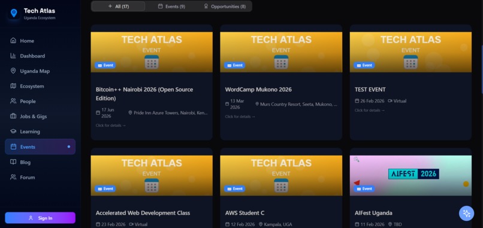483x228 pixels.
Task: Go to Jobs & Gigs in sidebar
Action: click(x=40, y=116)
